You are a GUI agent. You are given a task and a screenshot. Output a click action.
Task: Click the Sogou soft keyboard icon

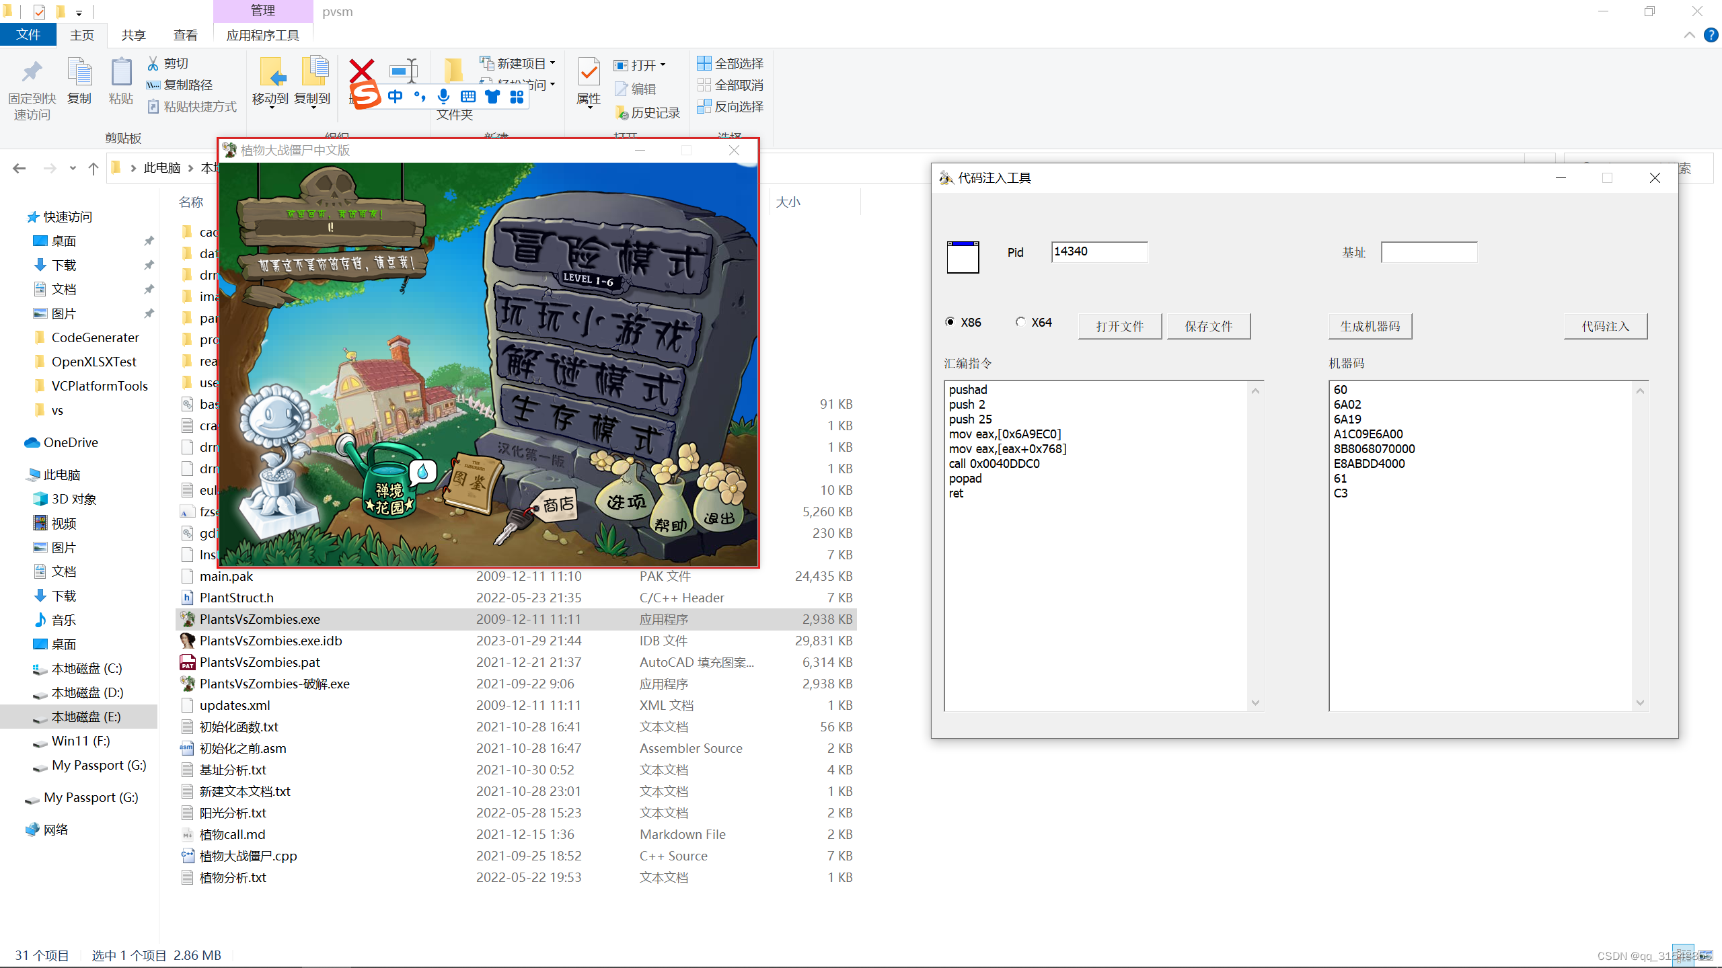click(x=468, y=96)
